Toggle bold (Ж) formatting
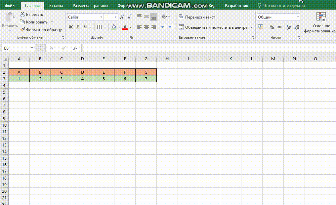This screenshot has height=205, width=336. pyautogui.click(x=71, y=27)
